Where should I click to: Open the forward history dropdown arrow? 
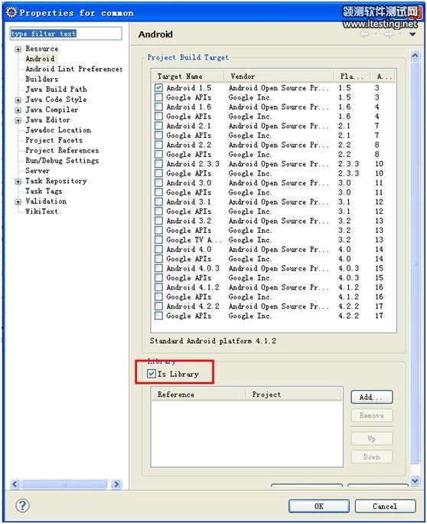(400, 34)
